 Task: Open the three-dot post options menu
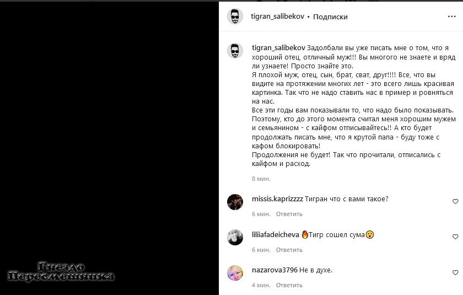(451, 17)
